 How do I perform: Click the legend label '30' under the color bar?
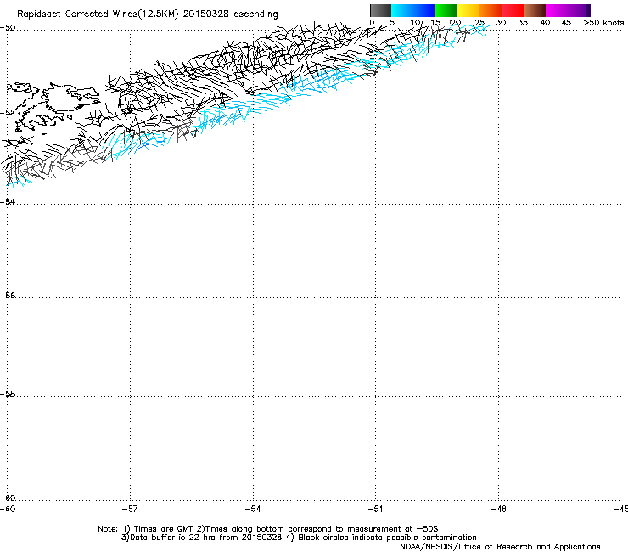501,23
